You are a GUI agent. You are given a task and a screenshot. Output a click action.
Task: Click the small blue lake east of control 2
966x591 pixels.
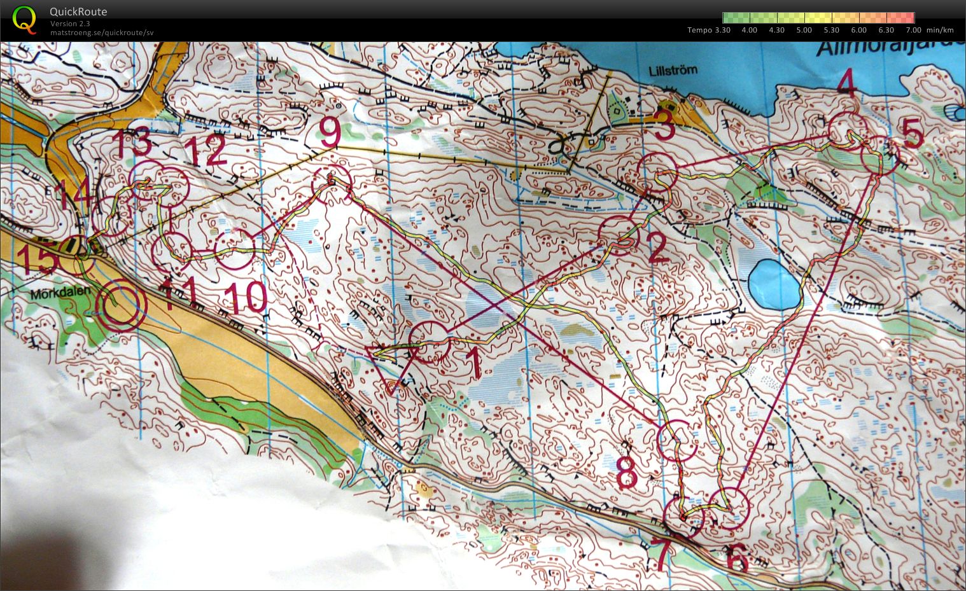(x=773, y=283)
